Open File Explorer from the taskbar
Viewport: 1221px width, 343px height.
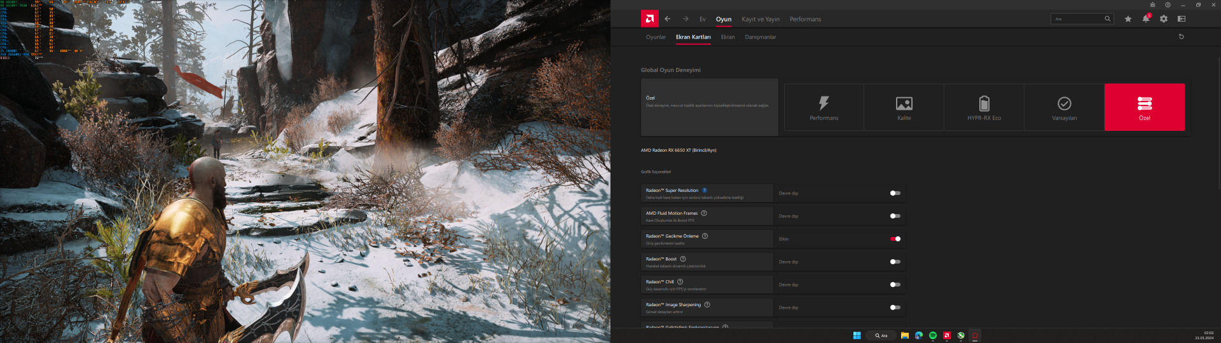pos(904,335)
